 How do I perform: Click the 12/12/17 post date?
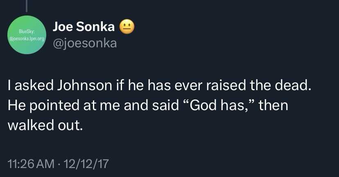(x=87, y=164)
